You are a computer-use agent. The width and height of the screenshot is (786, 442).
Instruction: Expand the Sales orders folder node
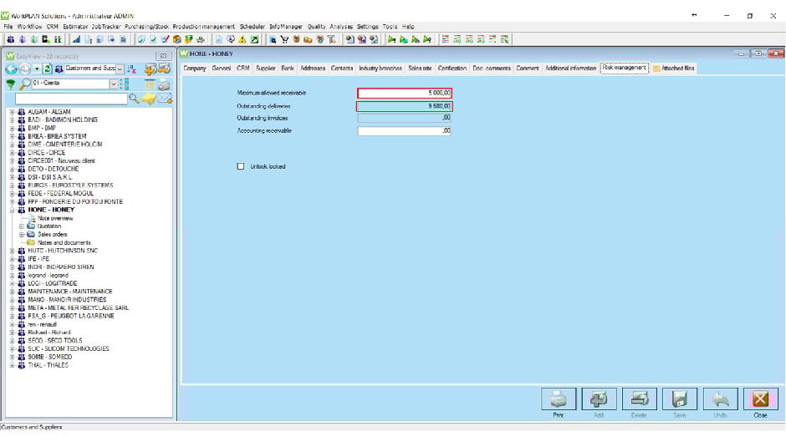pos(22,235)
